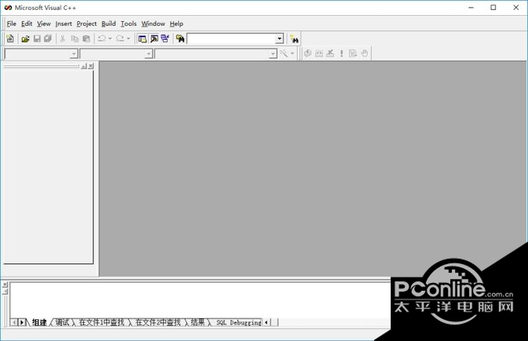Open the Edit menu
The height and width of the screenshot is (341, 528).
point(26,23)
